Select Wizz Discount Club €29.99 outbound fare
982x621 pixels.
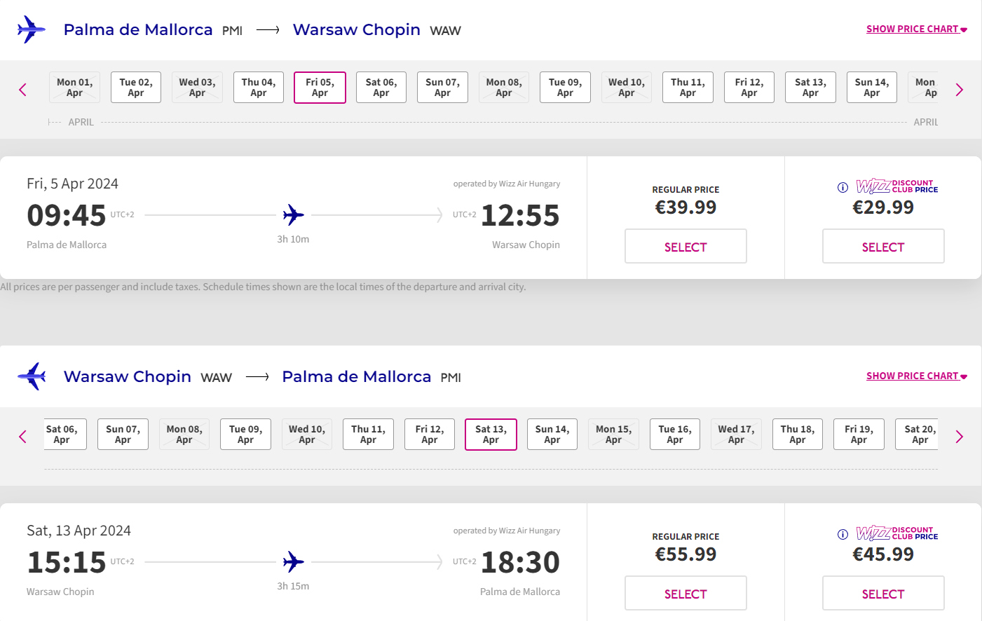[x=883, y=247]
